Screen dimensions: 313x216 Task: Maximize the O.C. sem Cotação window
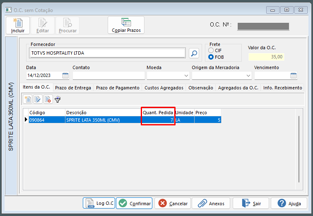[287, 10]
